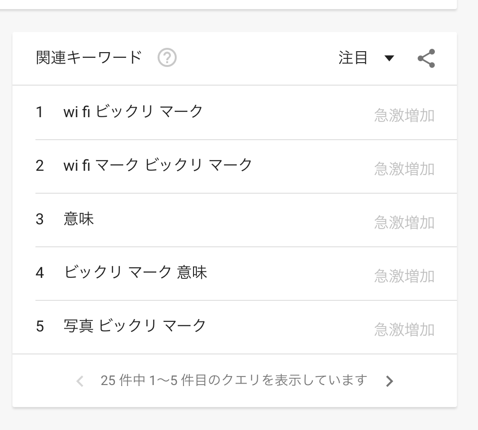Click the right arrow to show queries 6-10

click(390, 381)
